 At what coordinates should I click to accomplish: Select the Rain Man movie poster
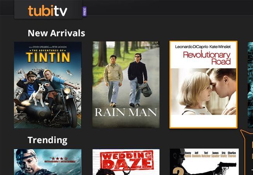click(x=126, y=85)
